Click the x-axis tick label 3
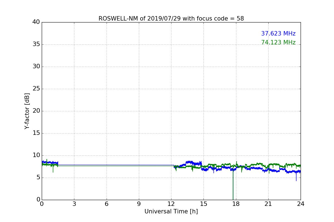 (74, 204)
